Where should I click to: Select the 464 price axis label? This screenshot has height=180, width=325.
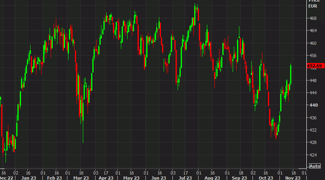click(x=312, y=31)
